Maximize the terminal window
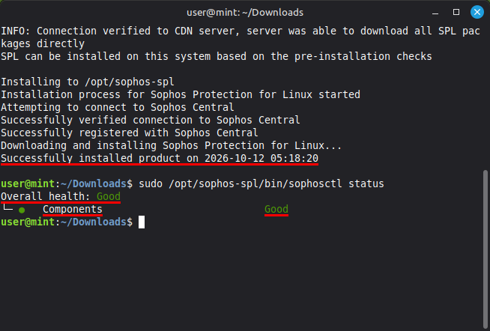The width and height of the screenshot is (490, 331). point(456,12)
